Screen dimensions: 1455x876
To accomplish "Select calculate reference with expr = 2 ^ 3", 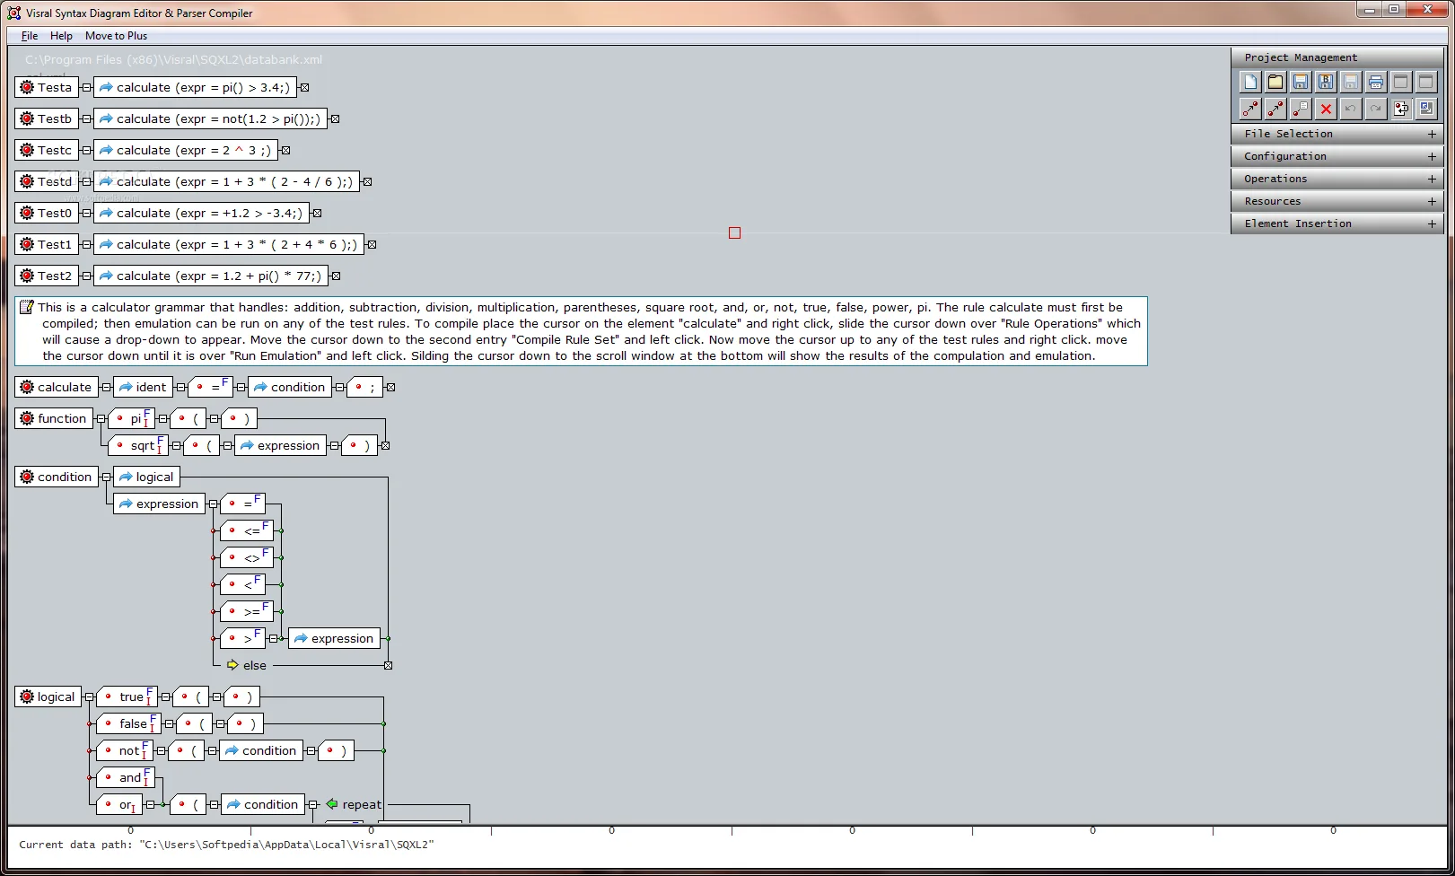I will [186, 150].
